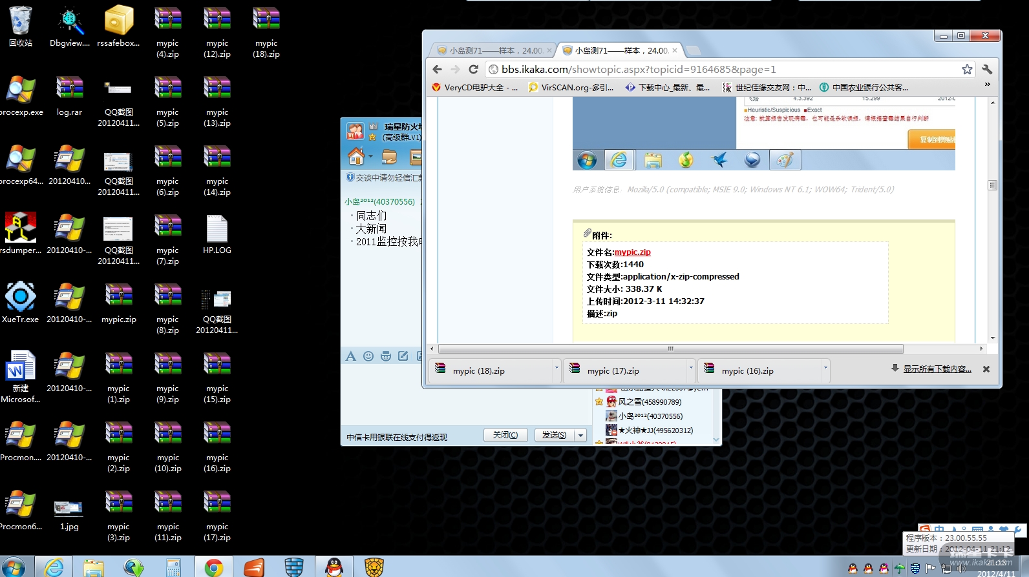This screenshot has height=577, width=1029.
Task: Select the log.rar archive on desktop
Action: click(x=70, y=95)
